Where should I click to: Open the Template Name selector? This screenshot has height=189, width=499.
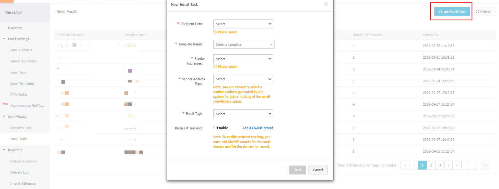coord(244,44)
